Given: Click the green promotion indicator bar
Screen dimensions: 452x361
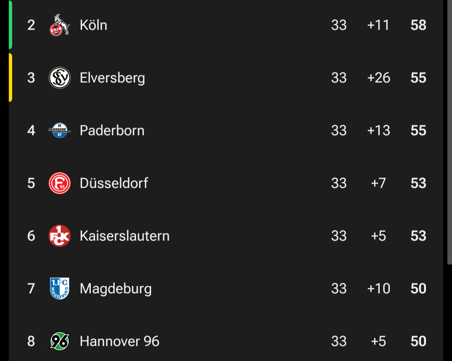Looking at the screenshot, I should (x=10, y=25).
